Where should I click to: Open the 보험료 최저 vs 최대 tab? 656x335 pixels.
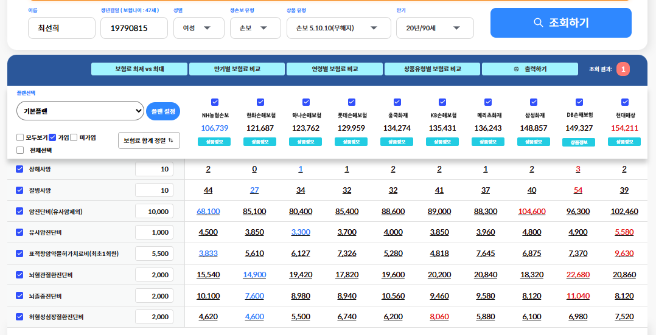click(139, 69)
